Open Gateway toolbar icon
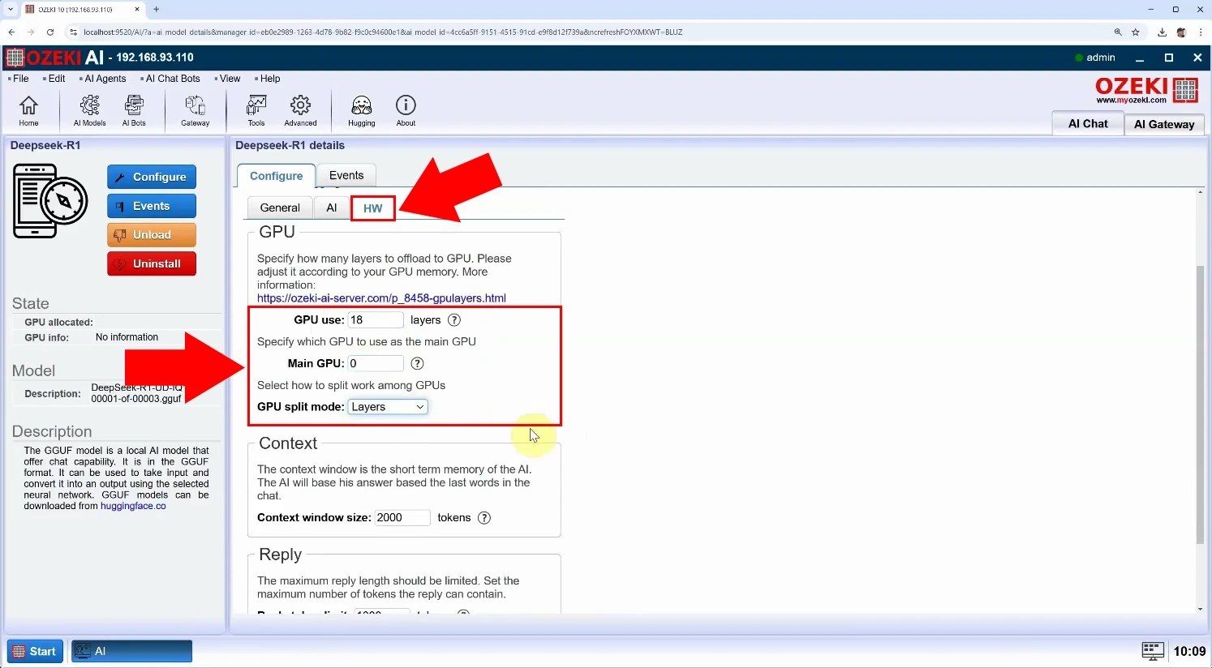Viewport: 1212px width, 668px height. (195, 110)
